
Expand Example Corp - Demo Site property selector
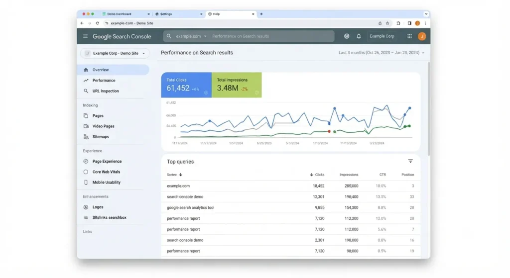pos(115,53)
